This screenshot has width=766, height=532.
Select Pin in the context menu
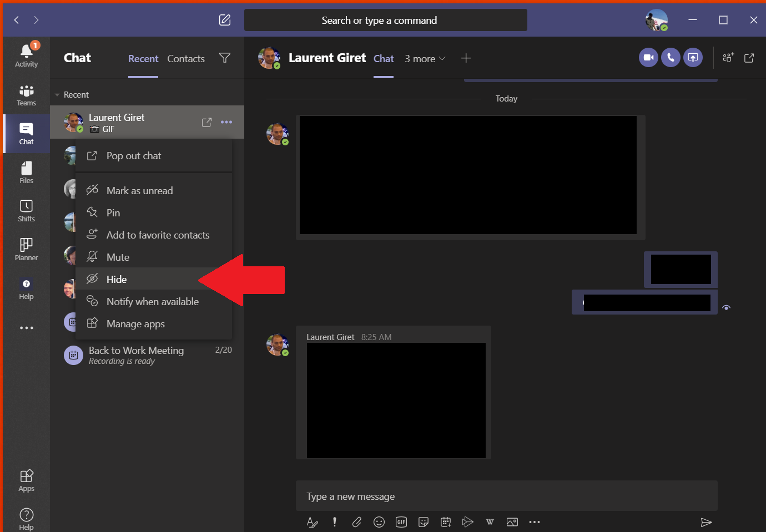pyautogui.click(x=154, y=212)
